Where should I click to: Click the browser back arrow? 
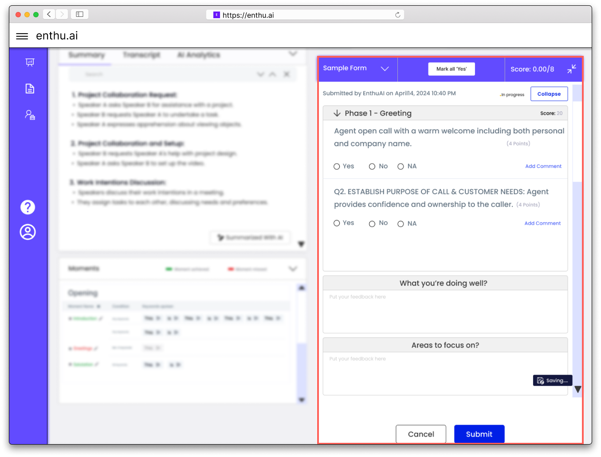coord(49,14)
